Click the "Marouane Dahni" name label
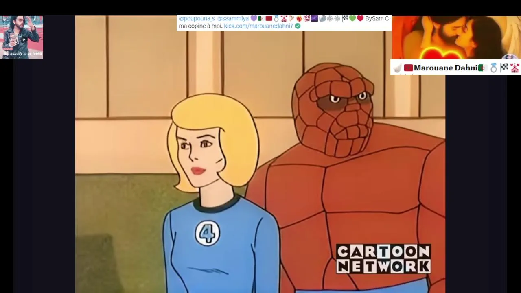521x293 pixels. coord(445,68)
